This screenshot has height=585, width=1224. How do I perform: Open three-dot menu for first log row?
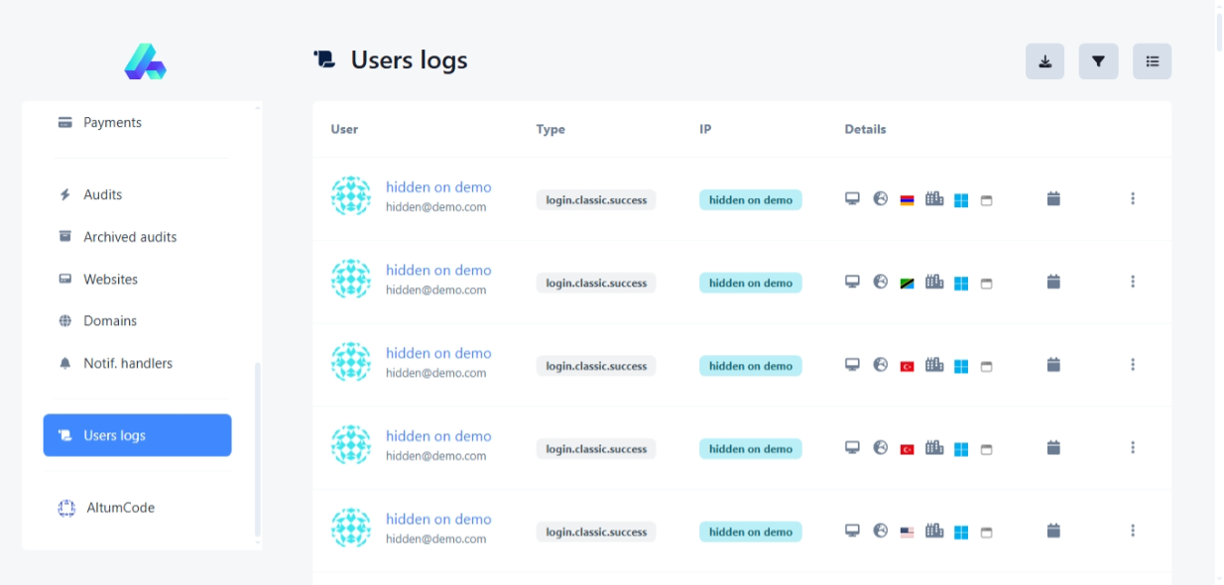tap(1132, 199)
